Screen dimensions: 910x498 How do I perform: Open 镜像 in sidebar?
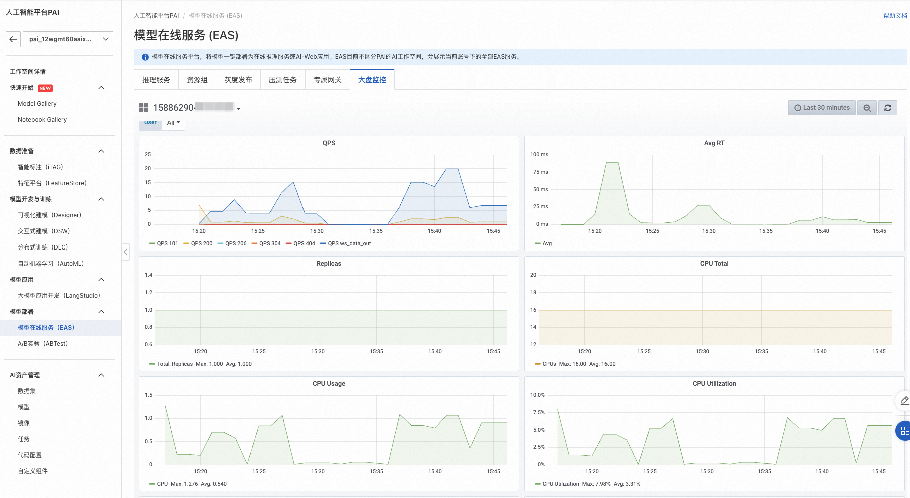coord(24,423)
